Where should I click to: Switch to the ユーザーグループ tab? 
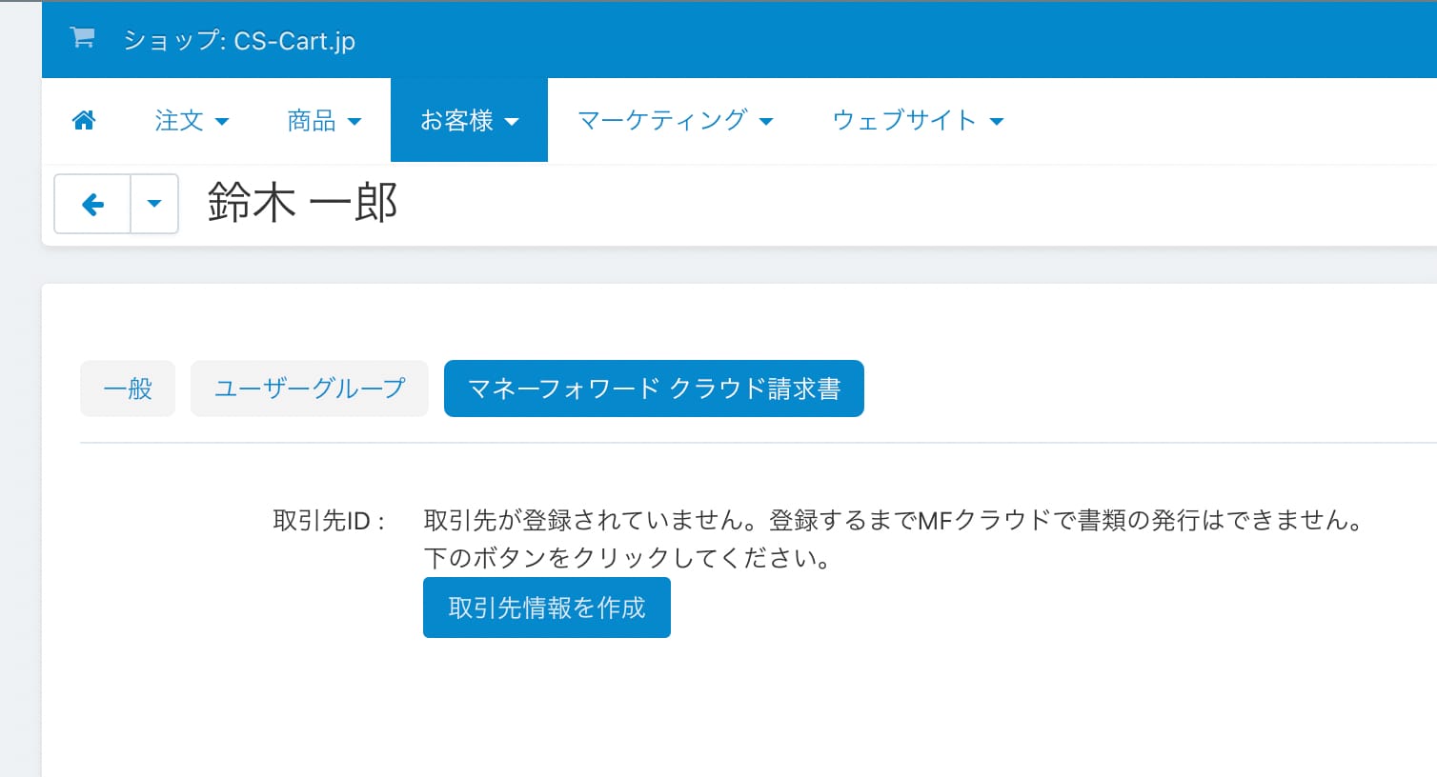(310, 388)
